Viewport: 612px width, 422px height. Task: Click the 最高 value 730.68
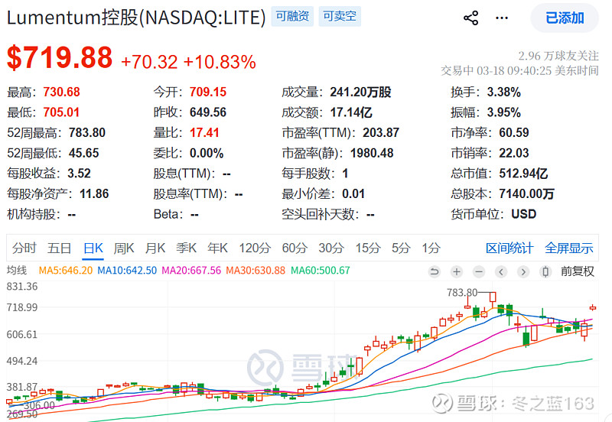(x=62, y=92)
